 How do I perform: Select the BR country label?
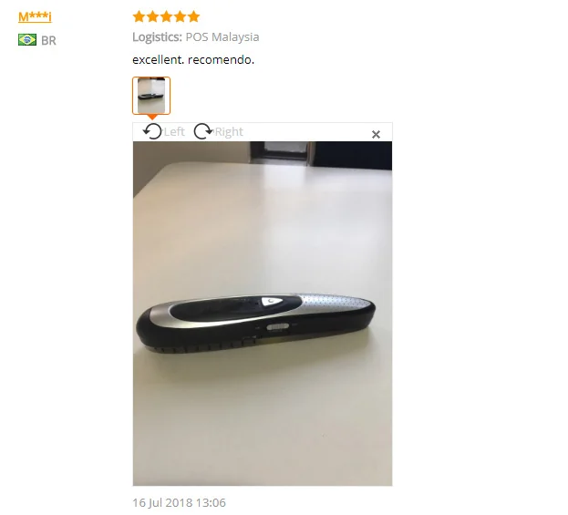click(x=48, y=41)
